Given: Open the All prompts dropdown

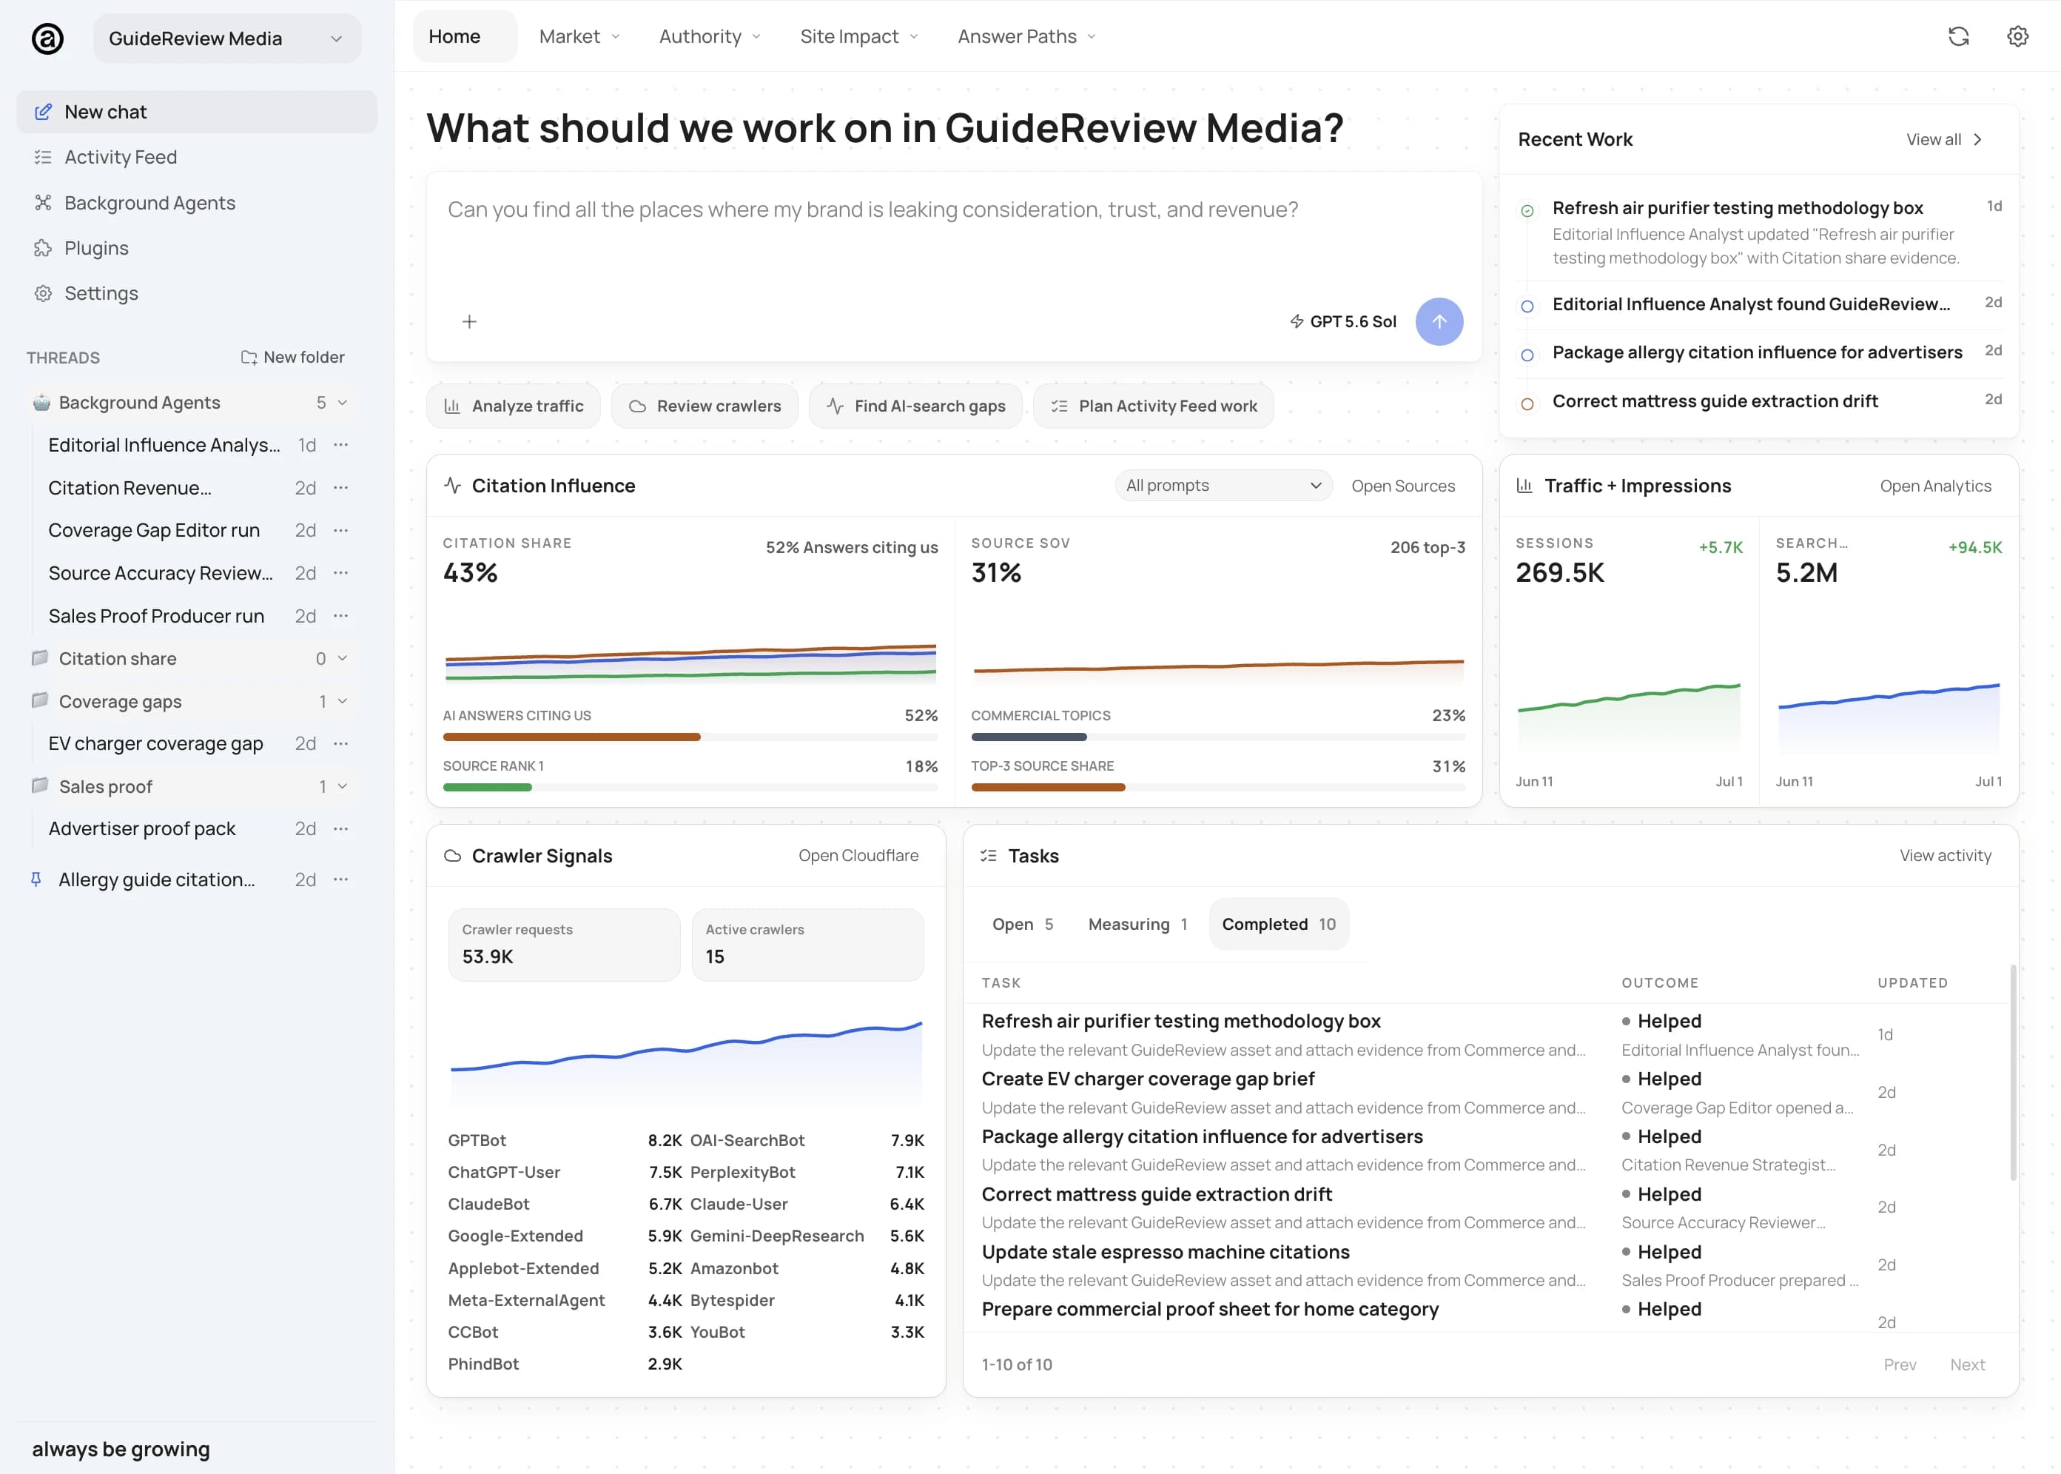Looking at the screenshot, I should pos(1224,486).
